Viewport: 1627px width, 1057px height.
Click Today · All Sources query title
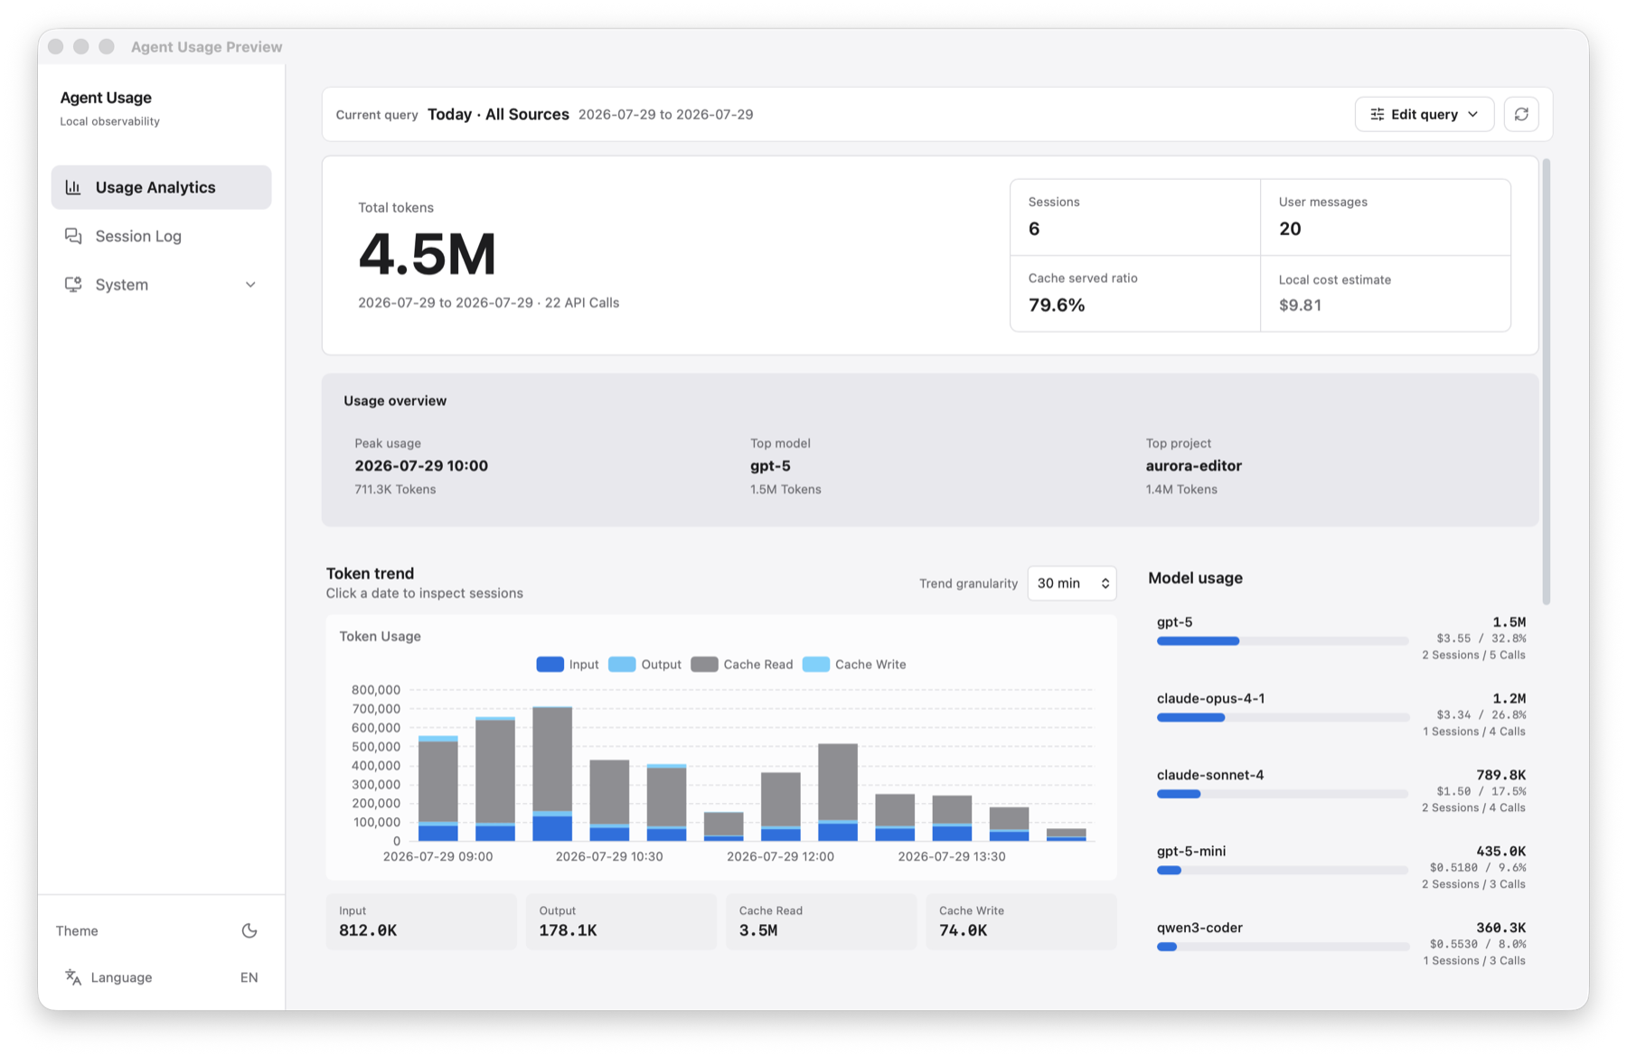pyautogui.click(x=498, y=114)
